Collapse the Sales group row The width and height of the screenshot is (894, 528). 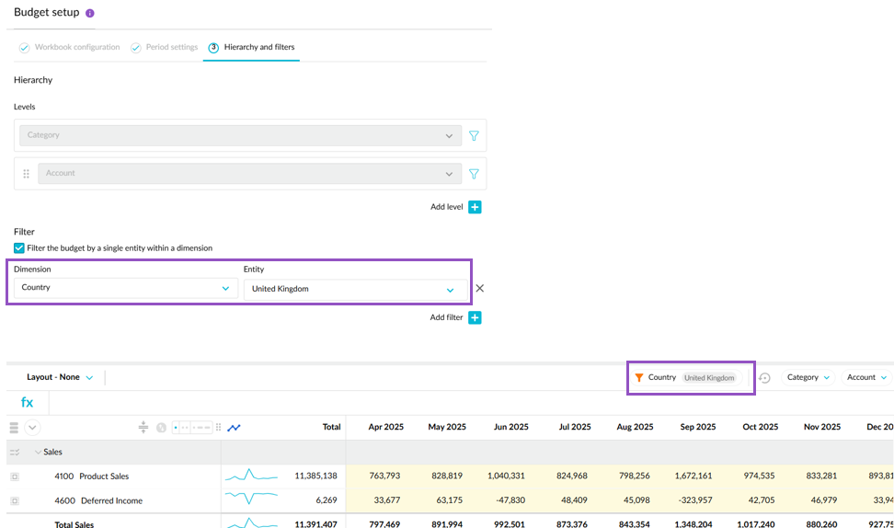[38, 452]
